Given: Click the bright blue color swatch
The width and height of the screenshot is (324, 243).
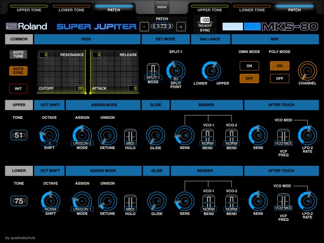Looking at the screenshot, I should [x=252, y=26].
